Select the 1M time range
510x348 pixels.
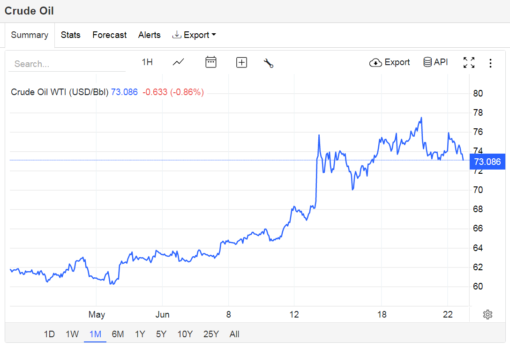(95, 334)
